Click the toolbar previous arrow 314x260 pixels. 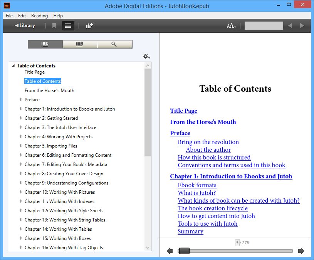(290, 26)
